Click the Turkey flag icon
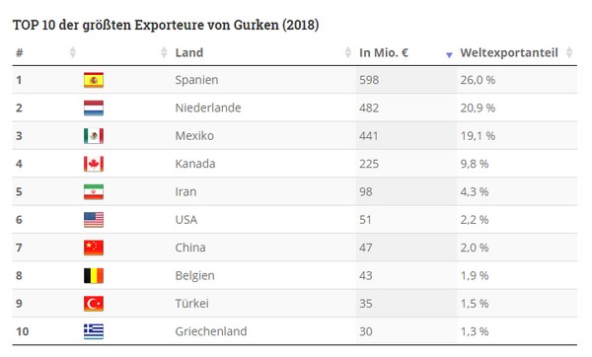 point(94,304)
